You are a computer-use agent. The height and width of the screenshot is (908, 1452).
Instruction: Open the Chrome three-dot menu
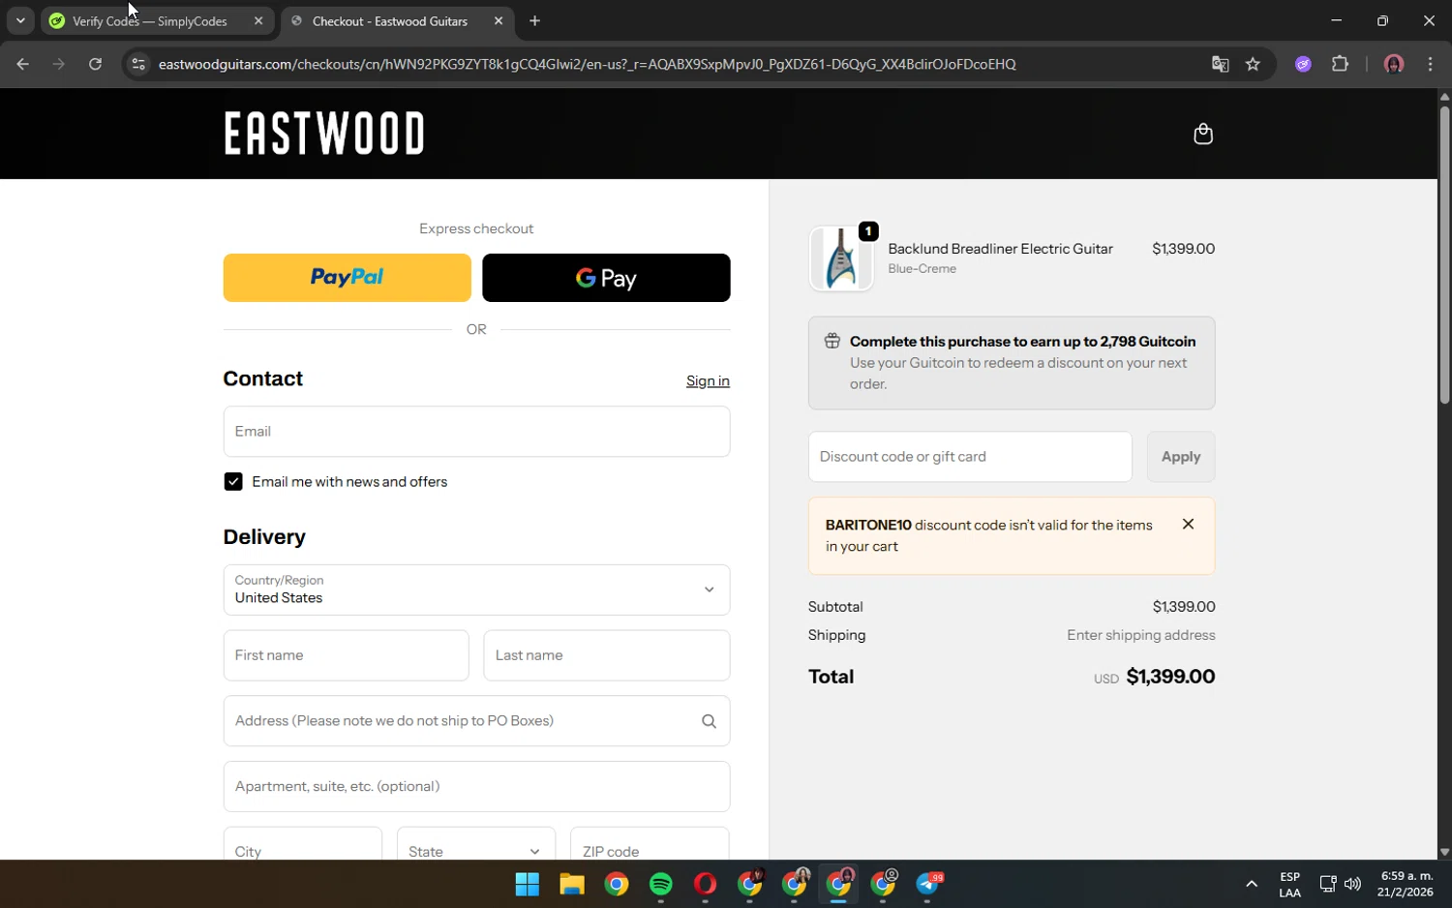tap(1430, 64)
